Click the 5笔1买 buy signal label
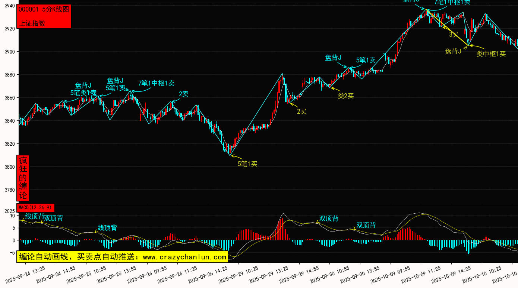 click(247, 164)
